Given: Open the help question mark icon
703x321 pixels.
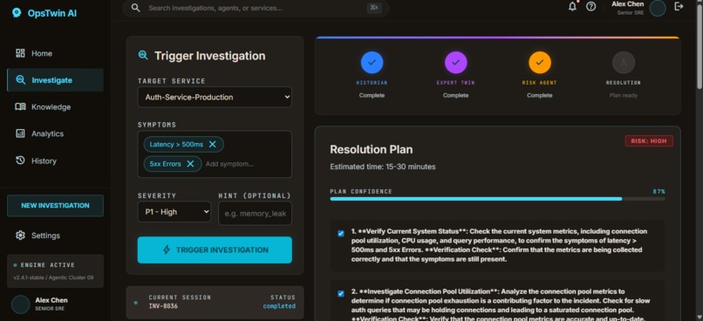Looking at the screenshot, I should pos(590,7).
